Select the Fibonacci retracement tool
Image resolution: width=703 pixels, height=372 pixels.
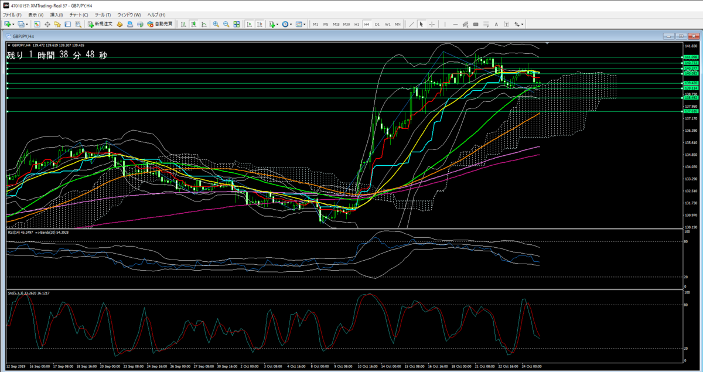click(x=486, y=24)
